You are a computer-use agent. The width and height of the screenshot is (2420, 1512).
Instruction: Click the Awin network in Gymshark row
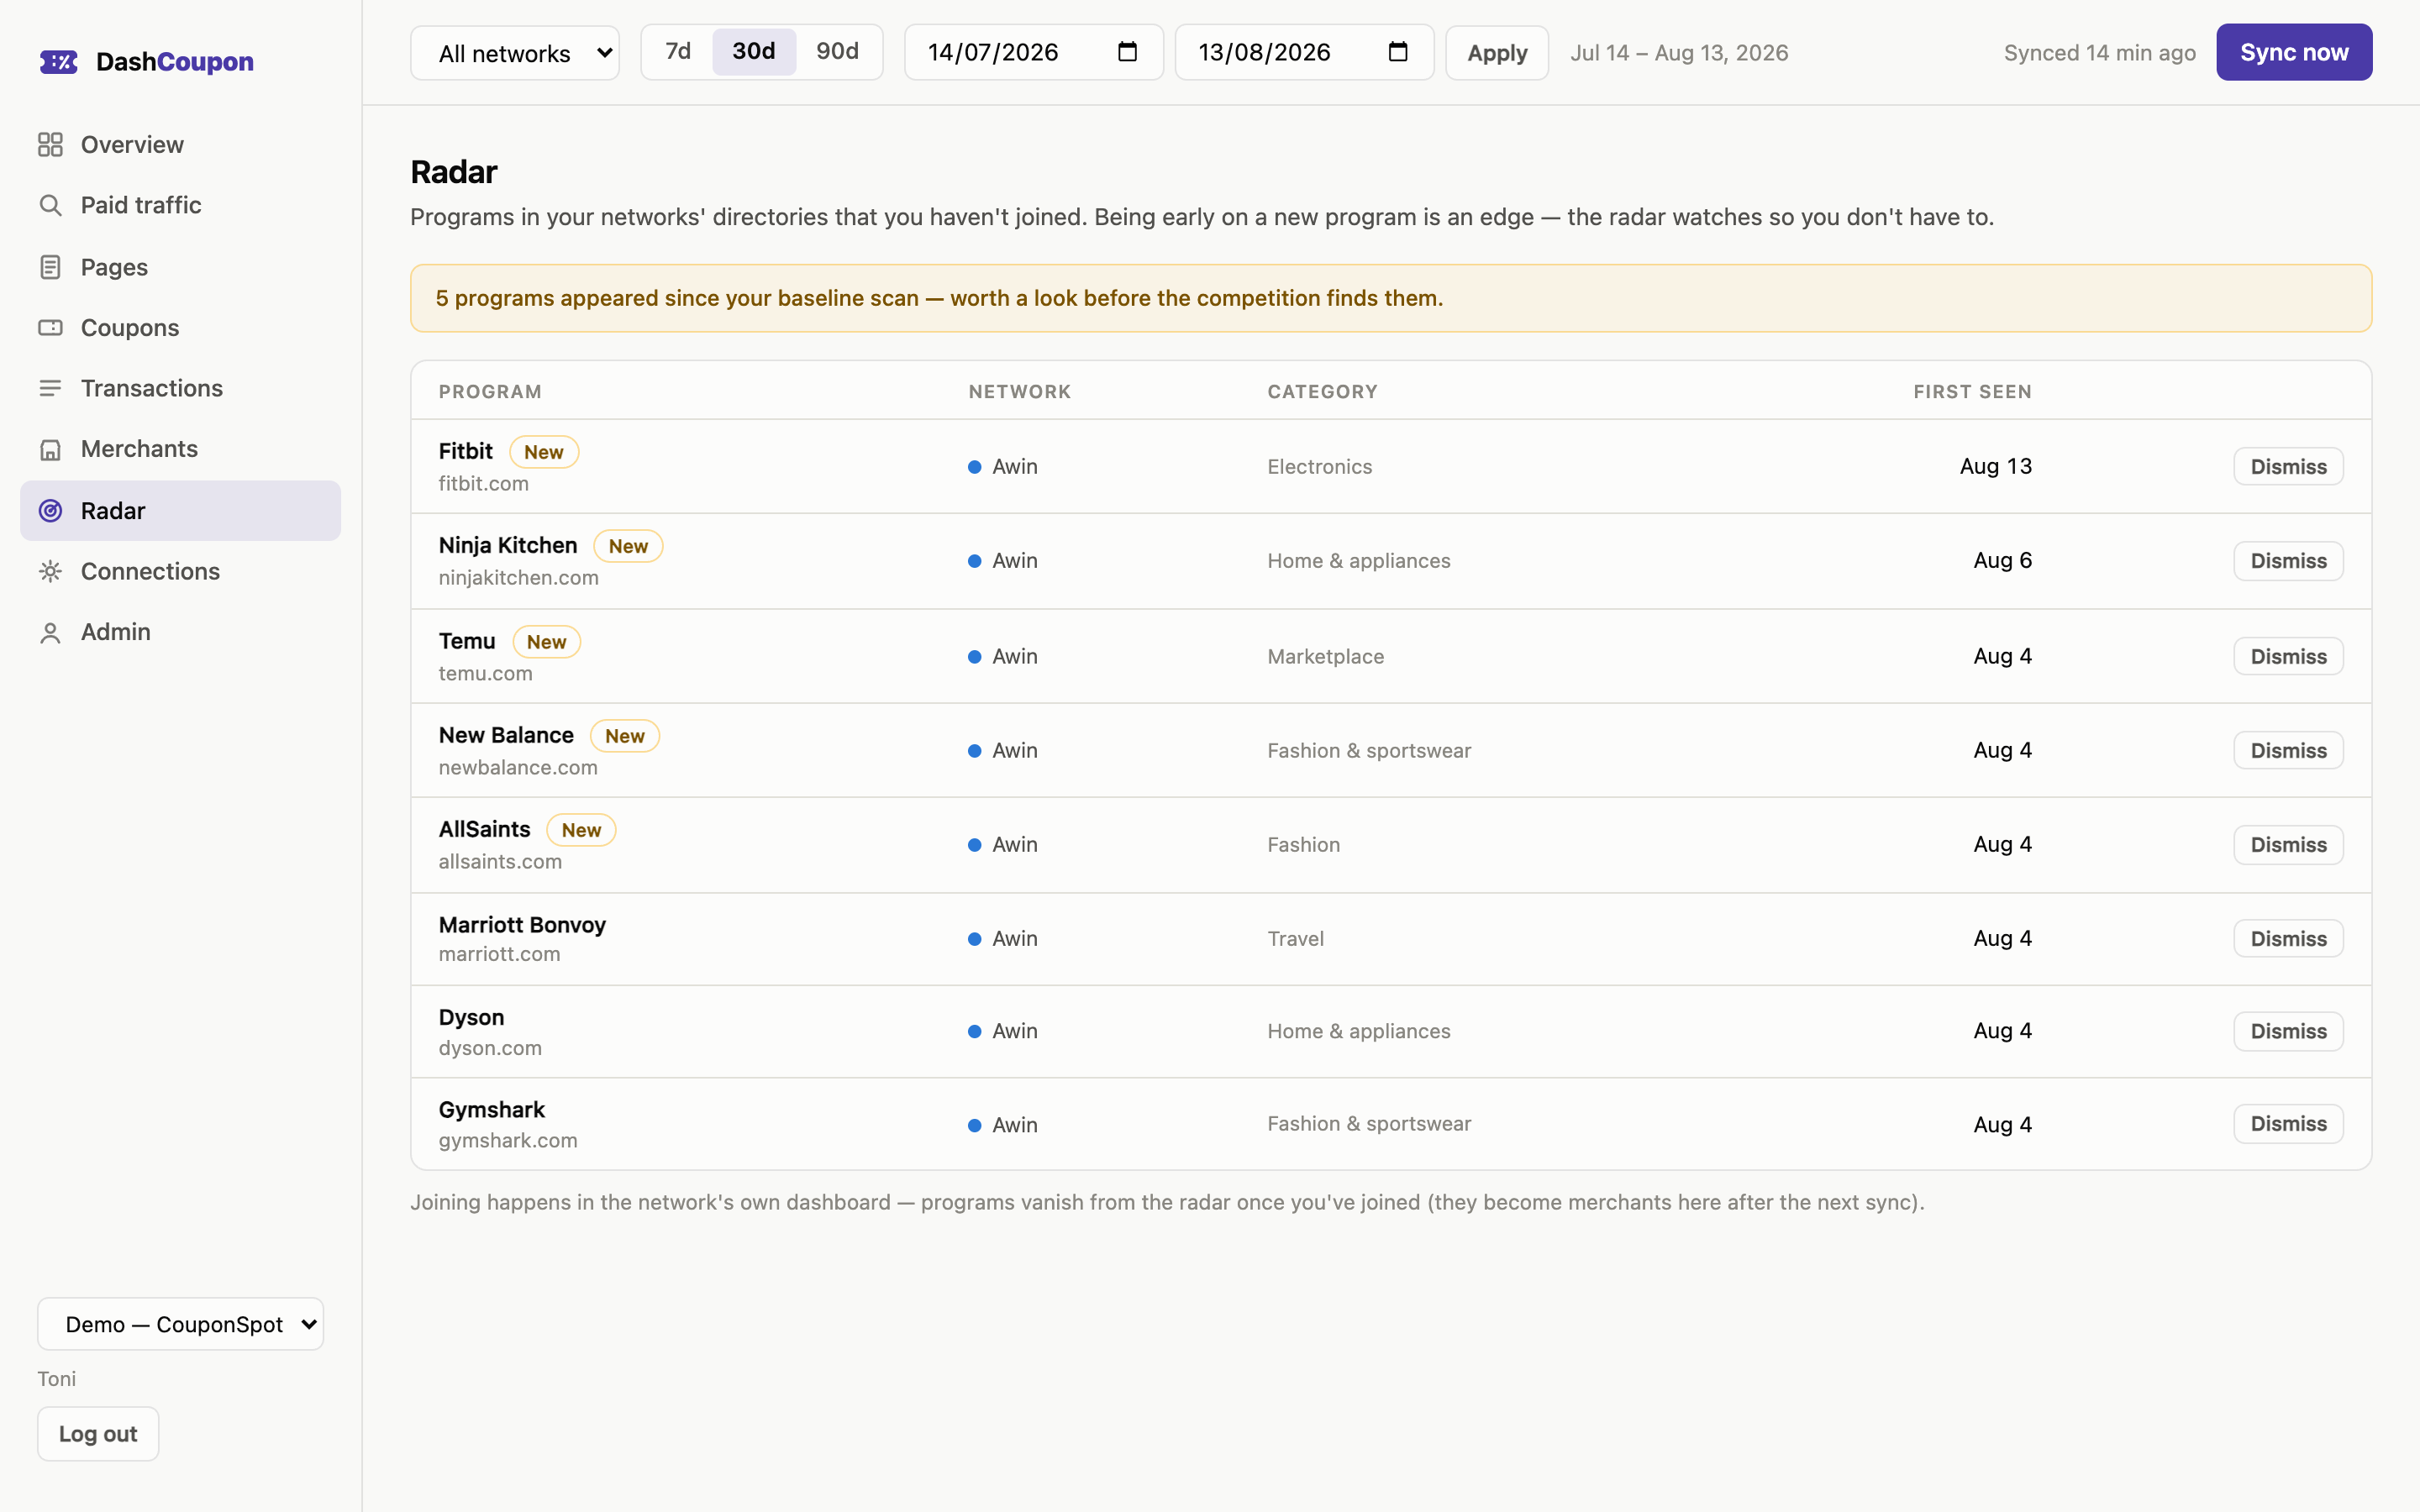coord(1003,1125)
